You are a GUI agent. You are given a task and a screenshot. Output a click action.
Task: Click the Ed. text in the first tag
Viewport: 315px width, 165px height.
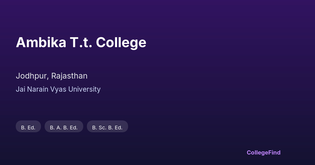click(31, 128)
